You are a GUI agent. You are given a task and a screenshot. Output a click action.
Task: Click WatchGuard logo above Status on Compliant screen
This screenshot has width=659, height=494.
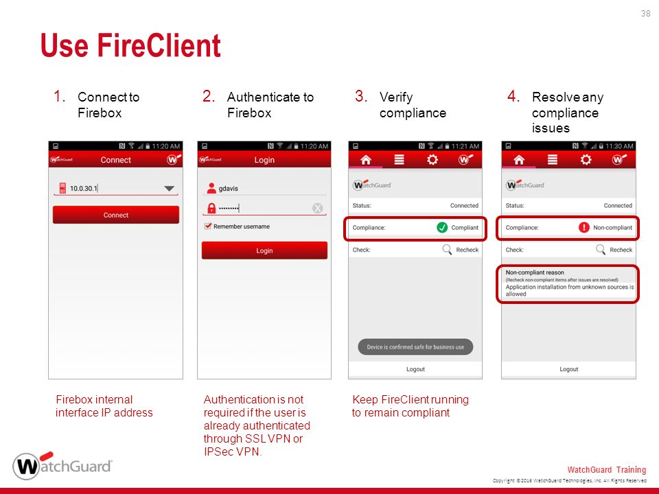tap(372, 185)
